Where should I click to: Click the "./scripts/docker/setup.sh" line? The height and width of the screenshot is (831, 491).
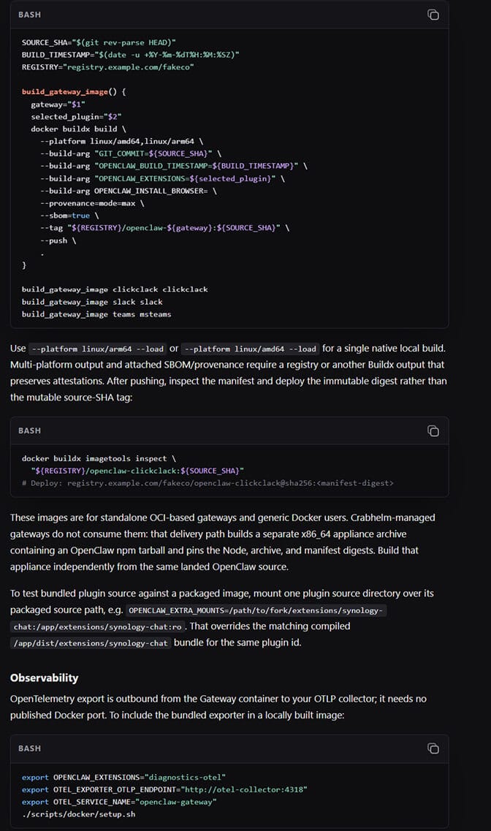[78, 814]
